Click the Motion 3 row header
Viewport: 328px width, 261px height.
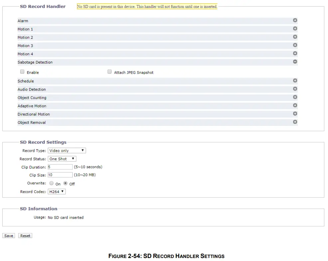[158, 46]
